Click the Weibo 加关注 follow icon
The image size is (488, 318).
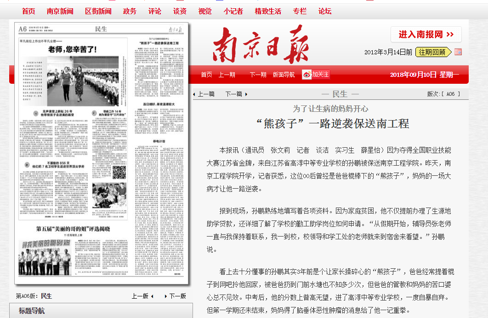coord(316,75)
